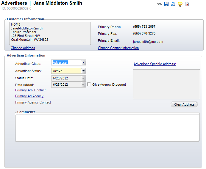The height and width of the screenshot is (169, 206).
Task: Open the Advertiser Status dropdown arrow
Action: pos(84,71)
